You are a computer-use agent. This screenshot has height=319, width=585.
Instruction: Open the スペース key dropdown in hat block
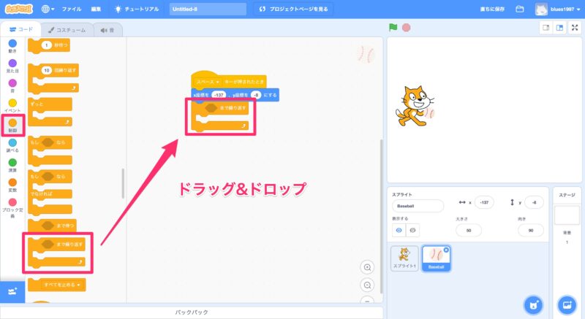point(216,81)
